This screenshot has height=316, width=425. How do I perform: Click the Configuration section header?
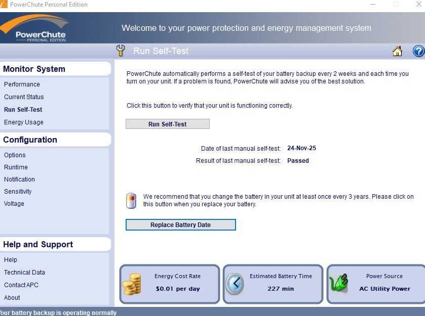[x=55, y=140]
